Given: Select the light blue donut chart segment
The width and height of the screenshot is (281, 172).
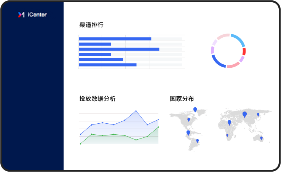Looking at the screenshot, I should (x=238, y=39).
